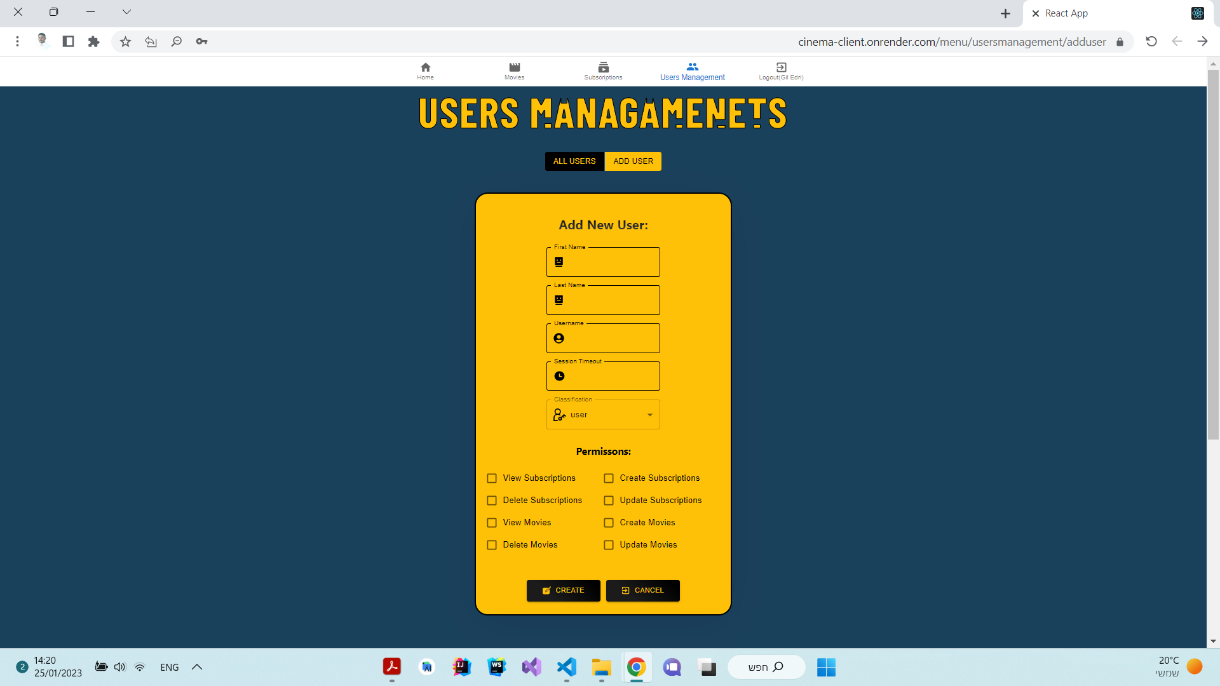Open the browser tab search dropdown
Viewport: 1220px width, 686px height.
(126, 11)
